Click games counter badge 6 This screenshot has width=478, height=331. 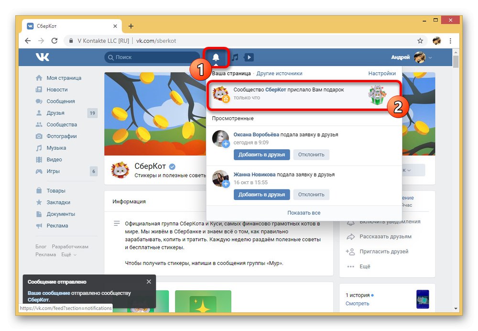pyautogui.click(x=94, y=171)
